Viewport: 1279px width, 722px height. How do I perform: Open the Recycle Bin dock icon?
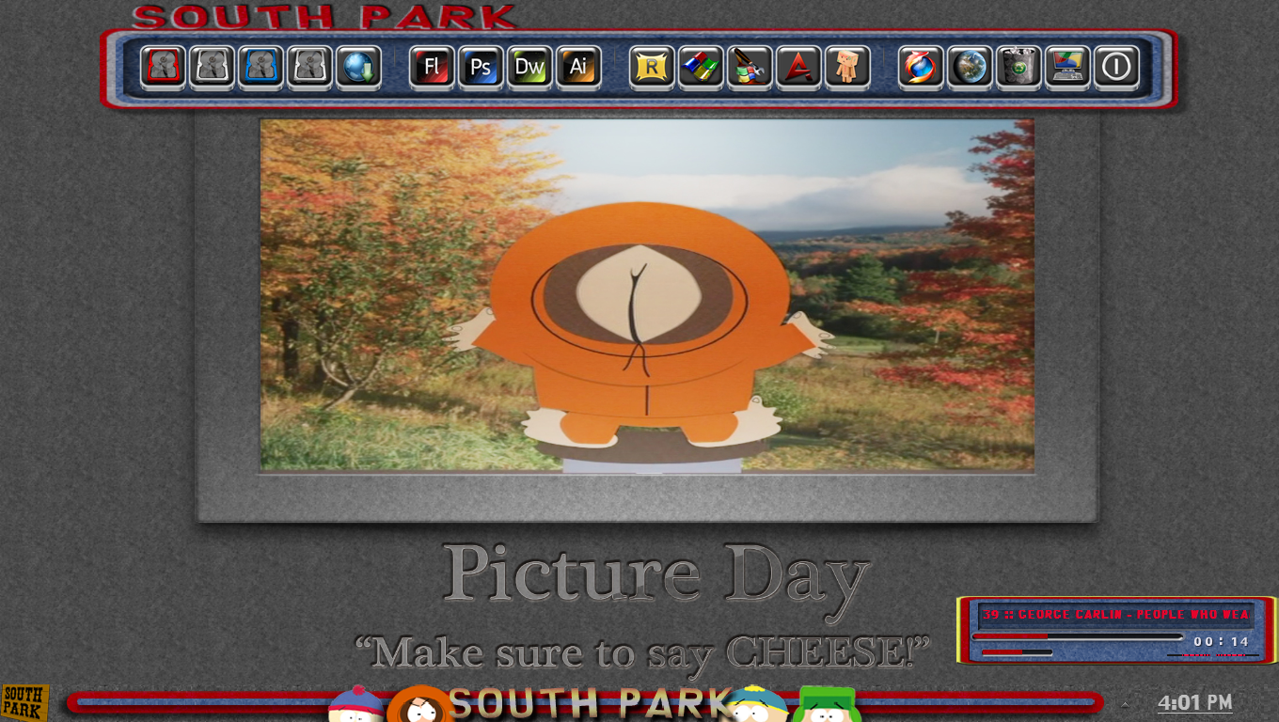click(1019, 68)
